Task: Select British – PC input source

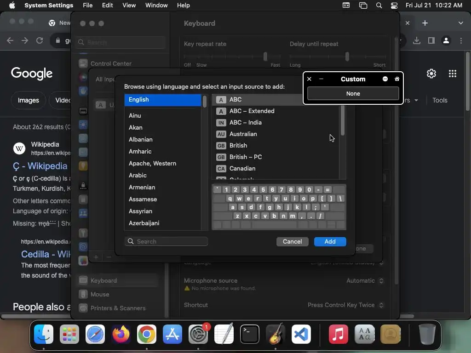Action: (x=276, y=157)
